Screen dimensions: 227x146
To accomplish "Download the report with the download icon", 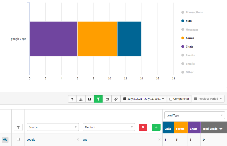I will [81, 99].
